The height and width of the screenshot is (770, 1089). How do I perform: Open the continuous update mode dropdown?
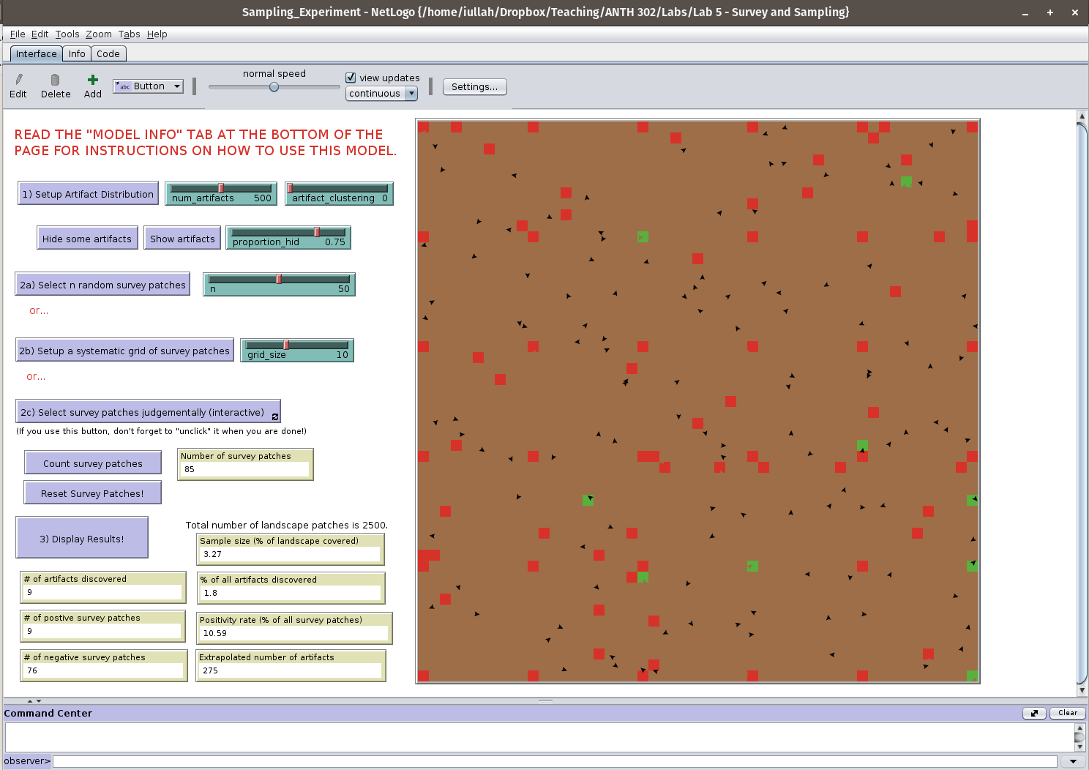(411, 94)
